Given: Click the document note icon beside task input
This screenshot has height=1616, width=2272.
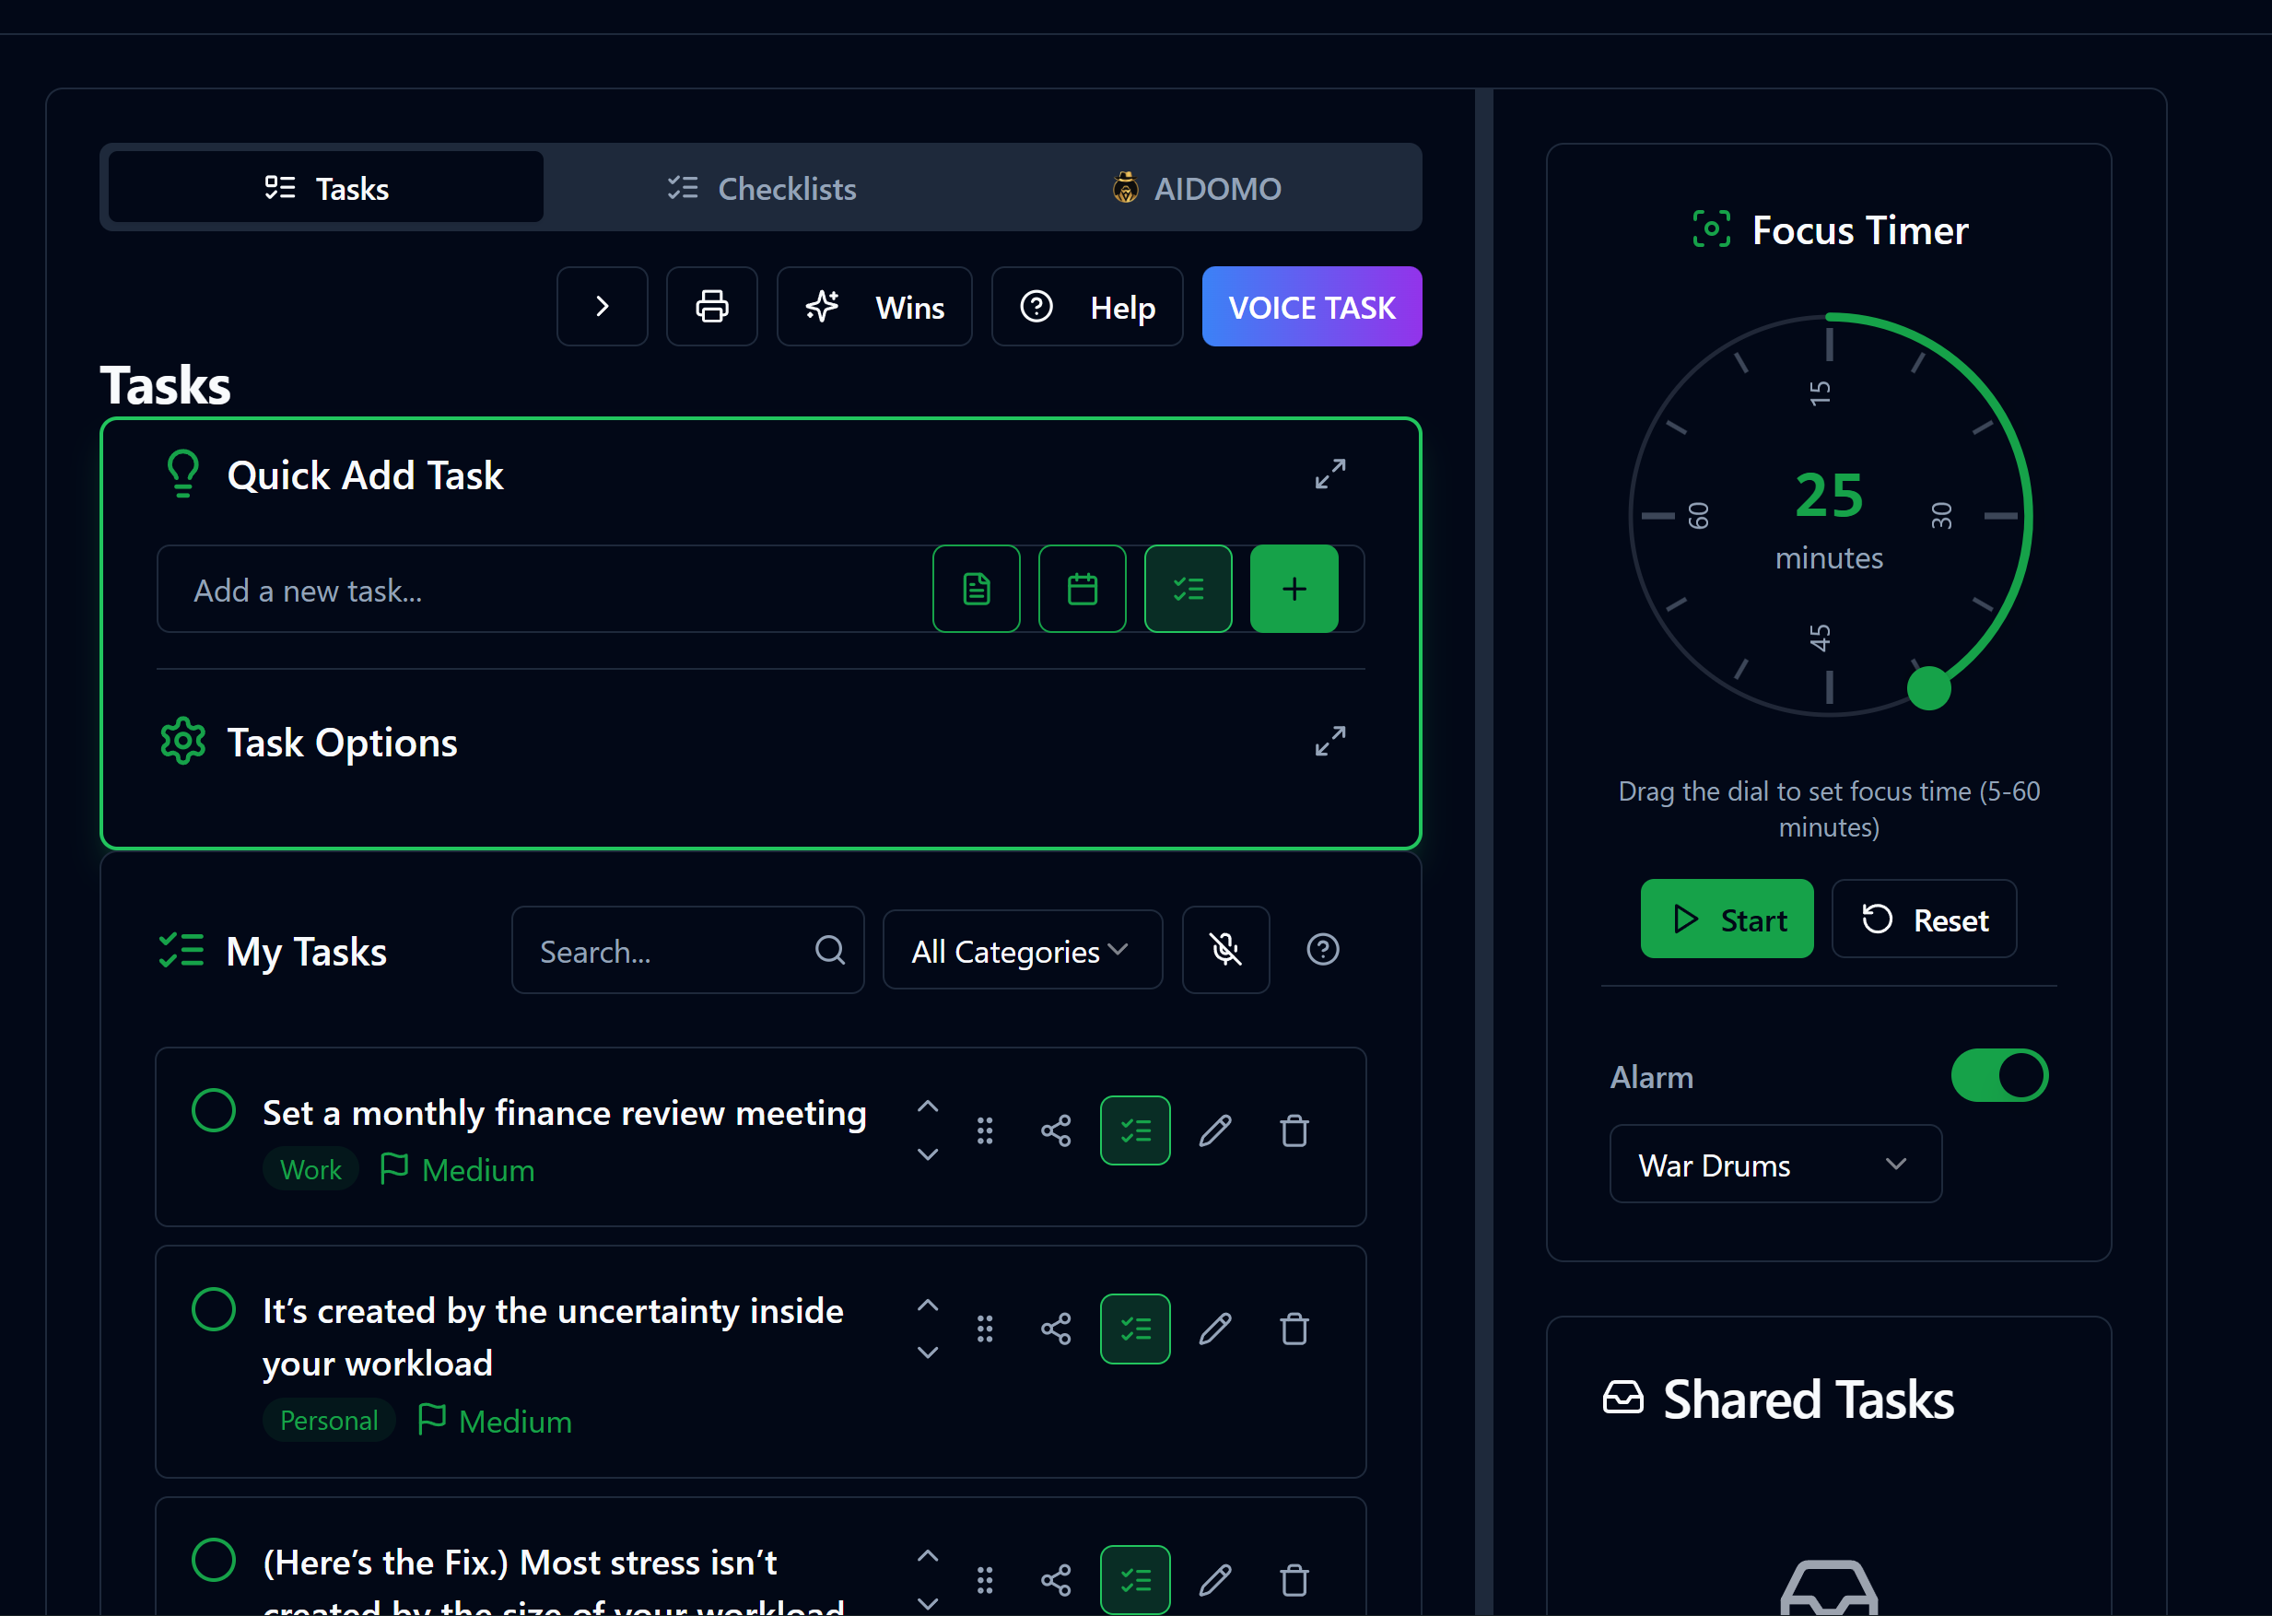Looking at the screenshot, I should [x=977, y=589].
